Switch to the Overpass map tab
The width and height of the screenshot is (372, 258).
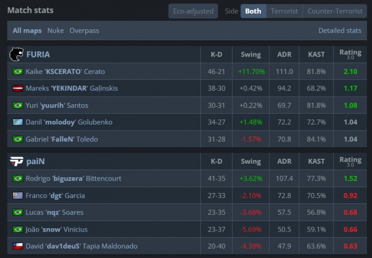84,31
